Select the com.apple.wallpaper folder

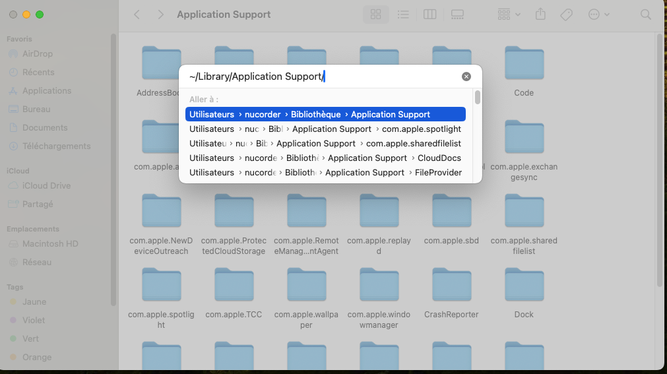click(x=307, y=285)
